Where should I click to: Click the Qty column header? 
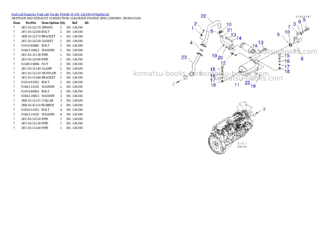[x=63, y=23]
